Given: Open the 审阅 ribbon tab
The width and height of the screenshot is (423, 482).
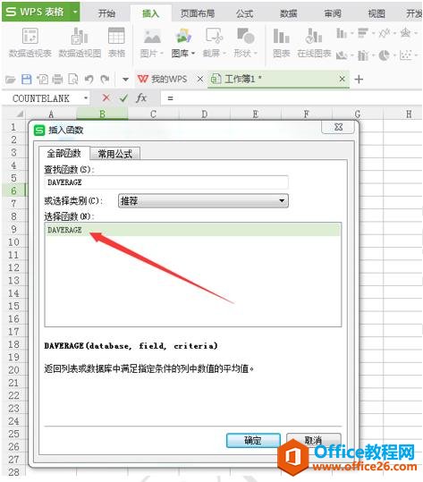Looking at the screenshot, I should (x=333, y=13).
